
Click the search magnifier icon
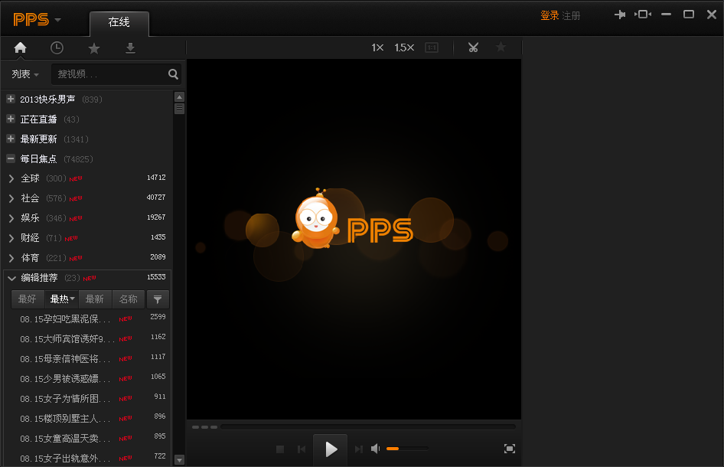coord(173,74)
